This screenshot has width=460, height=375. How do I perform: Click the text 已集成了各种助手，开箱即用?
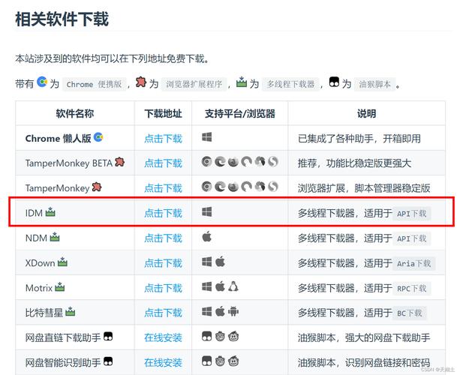click(359, 139)
